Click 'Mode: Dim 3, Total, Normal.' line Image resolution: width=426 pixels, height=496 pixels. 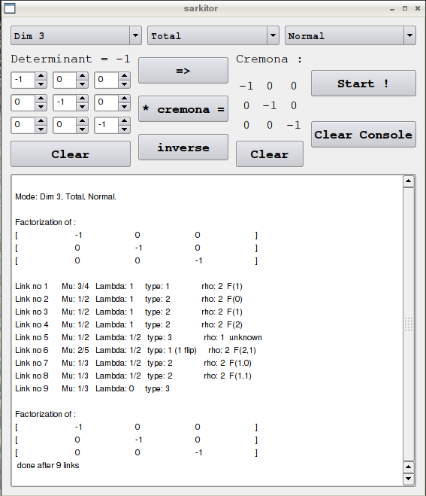point(65,196)
